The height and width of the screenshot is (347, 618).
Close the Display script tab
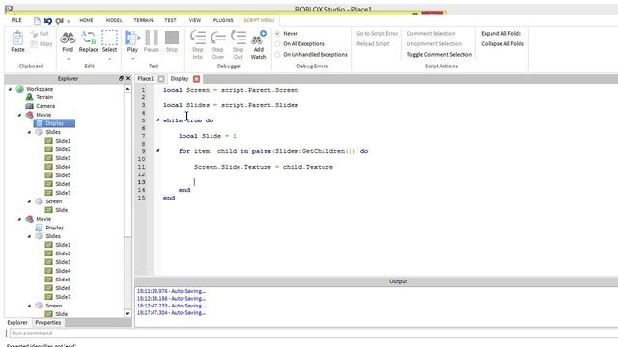[196, 79]
